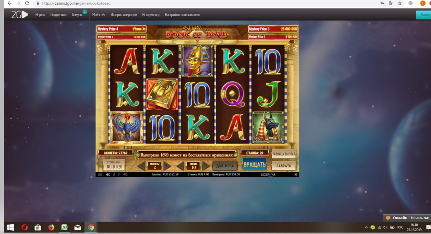
Task: Click the key saved-password icon
Action: pos(382,3)
